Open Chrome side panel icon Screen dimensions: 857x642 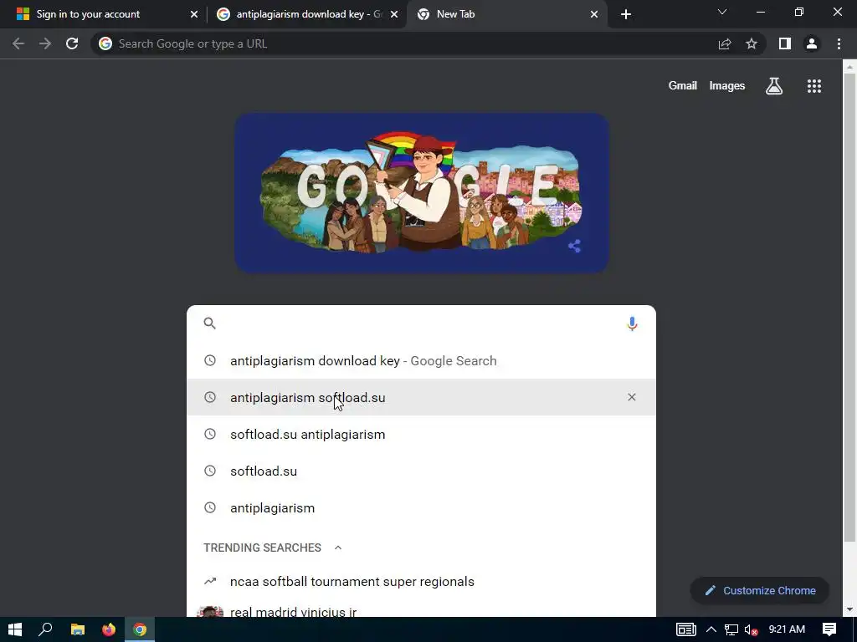[x=785, y=43]
